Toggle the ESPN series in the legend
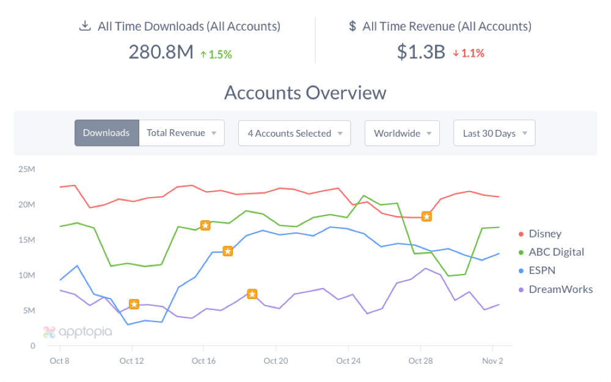Viewport: 611px width, 382px height. (x=537, y=270)
